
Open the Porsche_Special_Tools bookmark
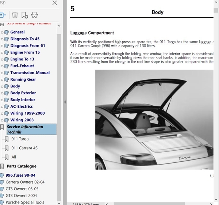click(25, 202)
